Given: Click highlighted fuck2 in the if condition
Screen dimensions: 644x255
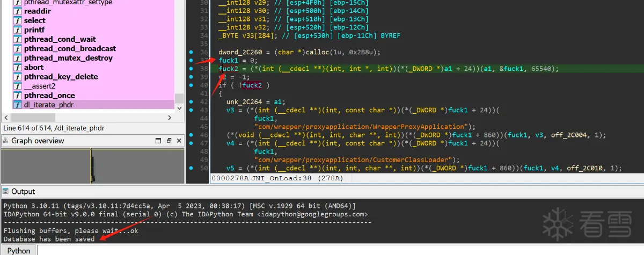Looking at the screenshot, I should 252,85.
